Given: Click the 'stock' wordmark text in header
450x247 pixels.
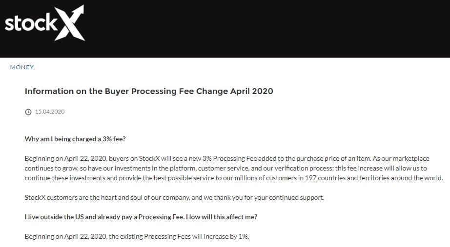Looking at the screenshot, I should coord(31,23).
